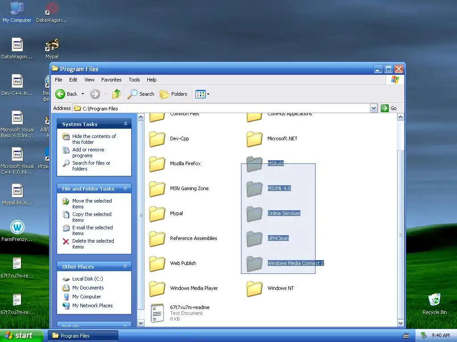Open the Favorites menu
Viewport: 457px width, 342px height.
pos(111,80)
